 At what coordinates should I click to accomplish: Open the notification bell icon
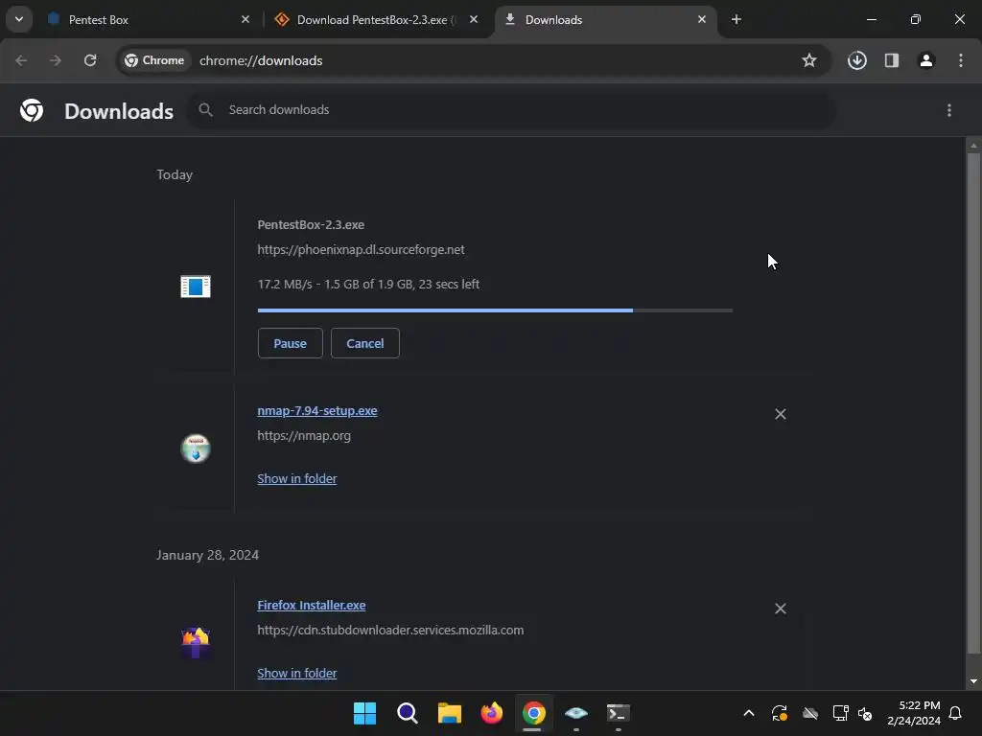(956, 713)
